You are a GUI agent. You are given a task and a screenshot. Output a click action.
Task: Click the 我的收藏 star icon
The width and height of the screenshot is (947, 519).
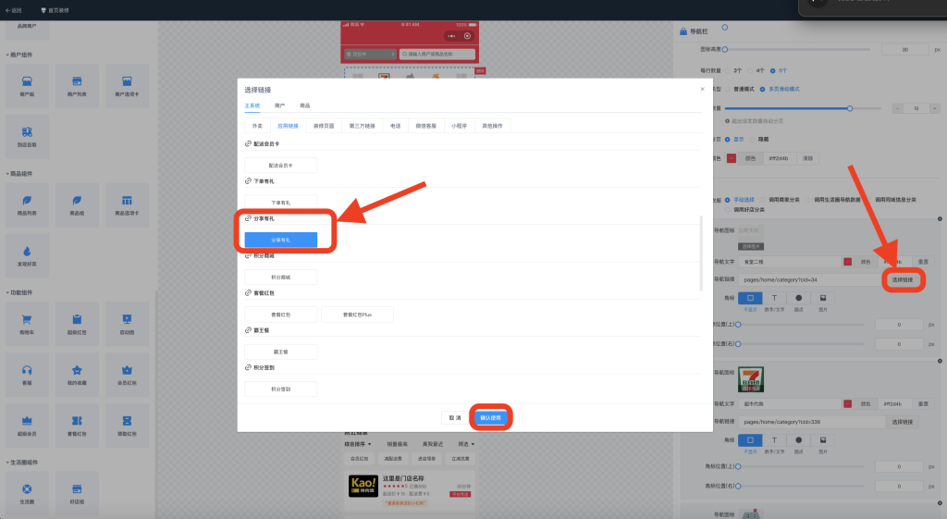pos(77,370)
